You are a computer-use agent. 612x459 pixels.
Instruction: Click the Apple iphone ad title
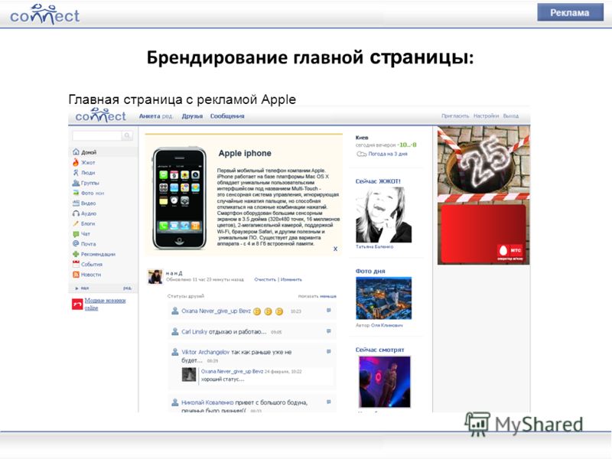click(x=245, y=154)
